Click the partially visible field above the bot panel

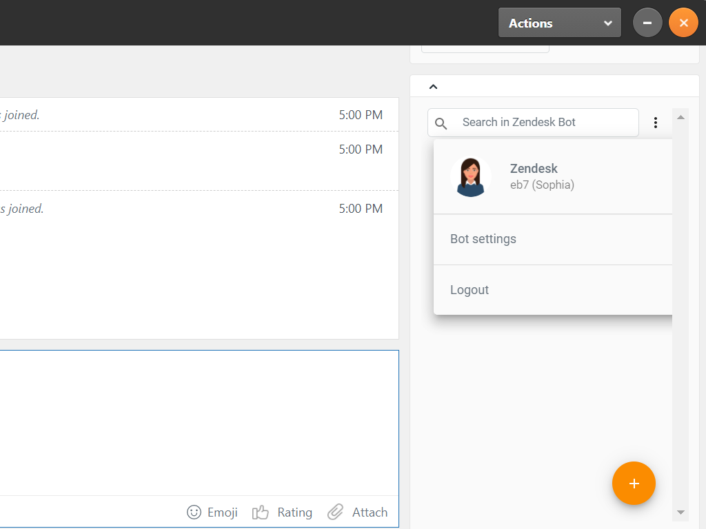485,49
